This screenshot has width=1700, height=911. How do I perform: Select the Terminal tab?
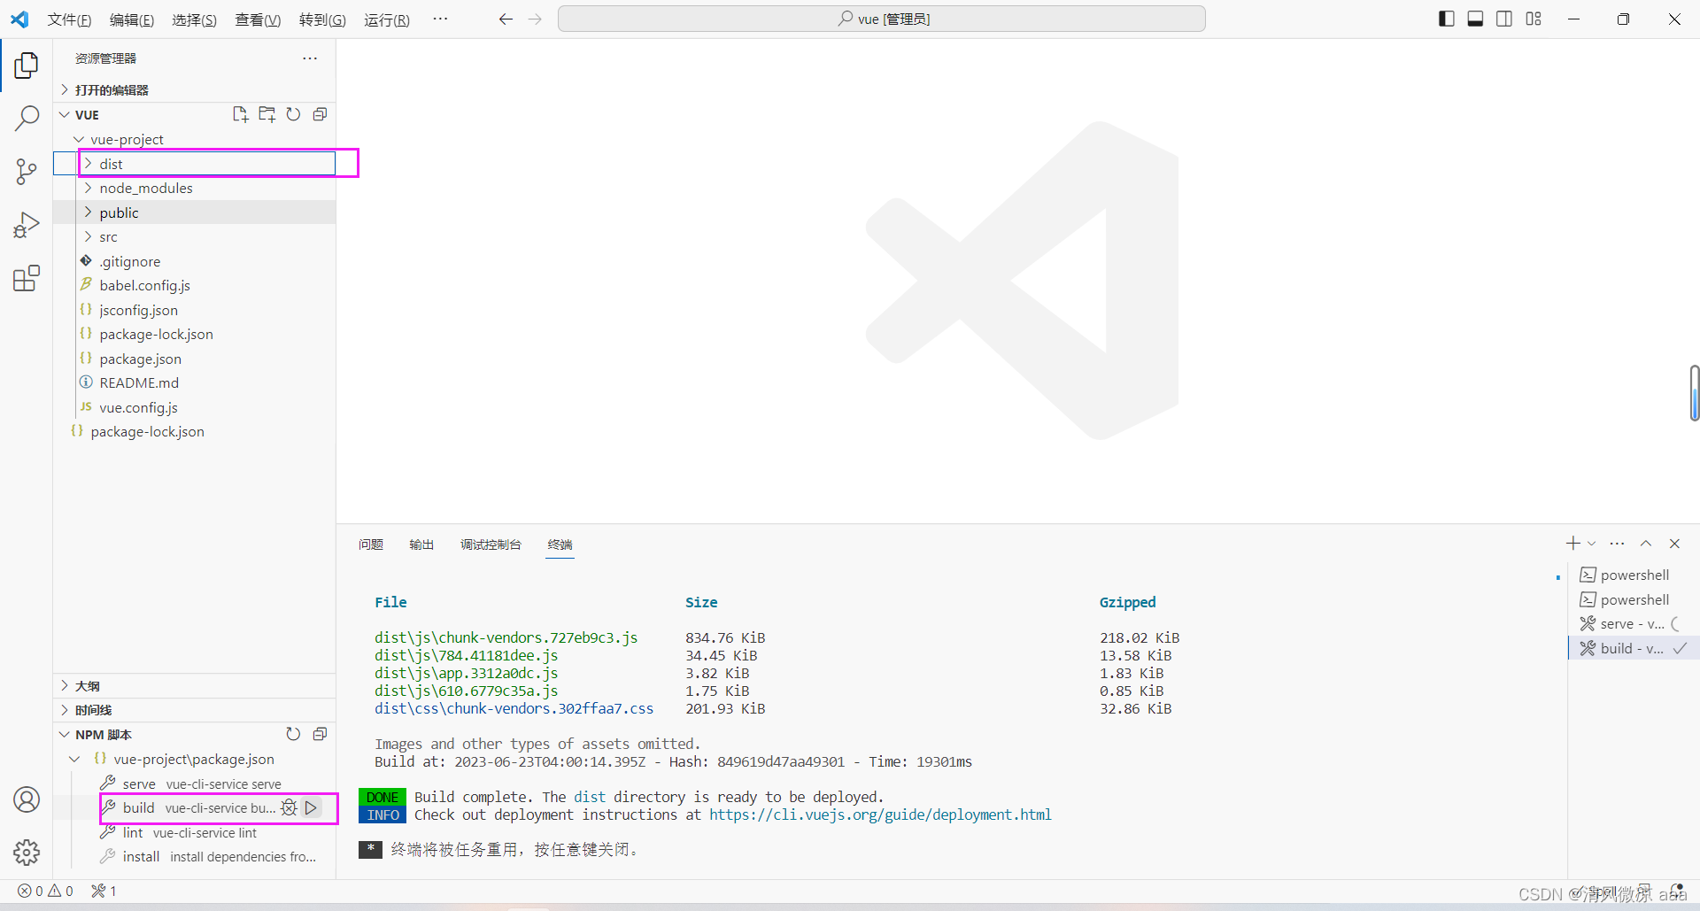[560, 544]
